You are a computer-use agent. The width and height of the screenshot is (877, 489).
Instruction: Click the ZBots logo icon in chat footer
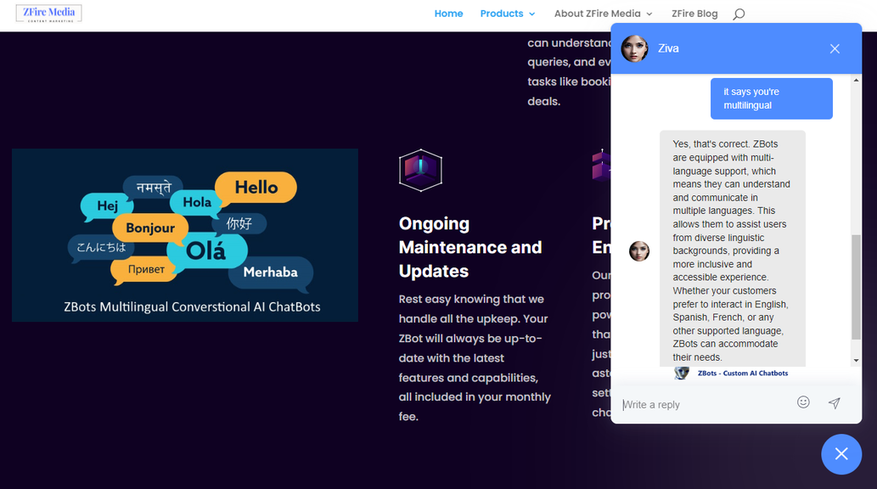pyautogui.click(x=682, y=373)
